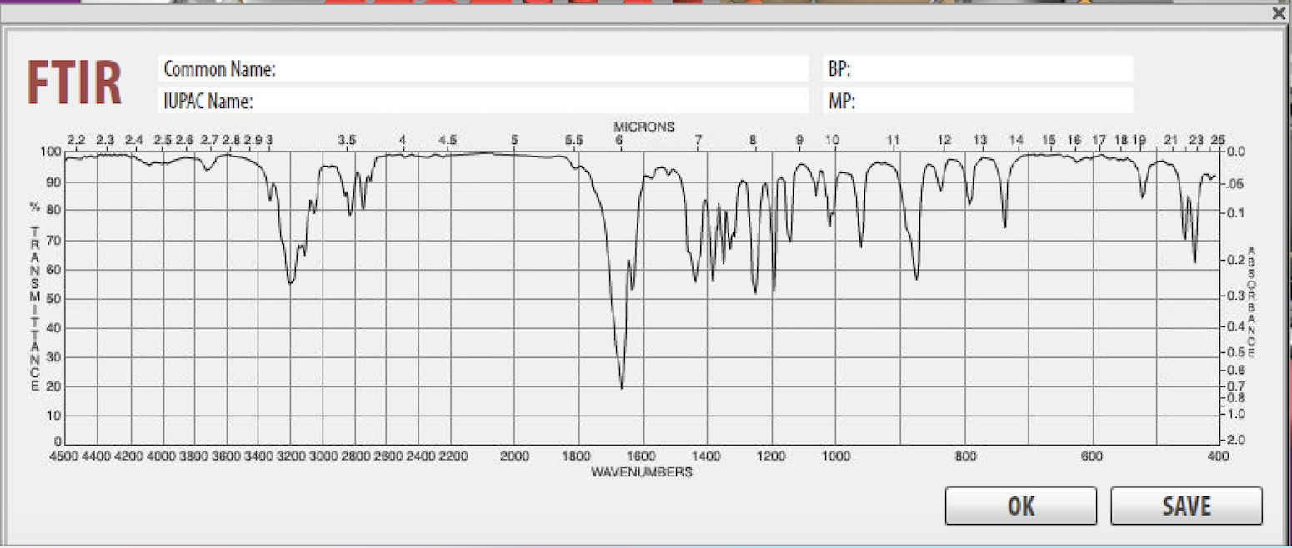Click the 1400 wavenumber tick label
This screenshot has width=1292, height=548.
point(707,456)
